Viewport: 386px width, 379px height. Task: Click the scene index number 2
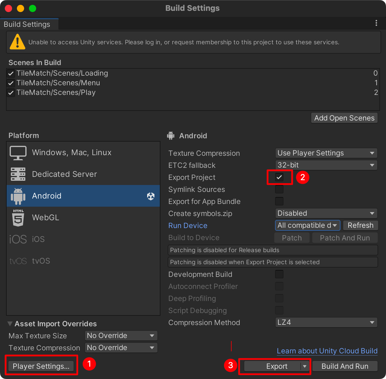[376, 92]
